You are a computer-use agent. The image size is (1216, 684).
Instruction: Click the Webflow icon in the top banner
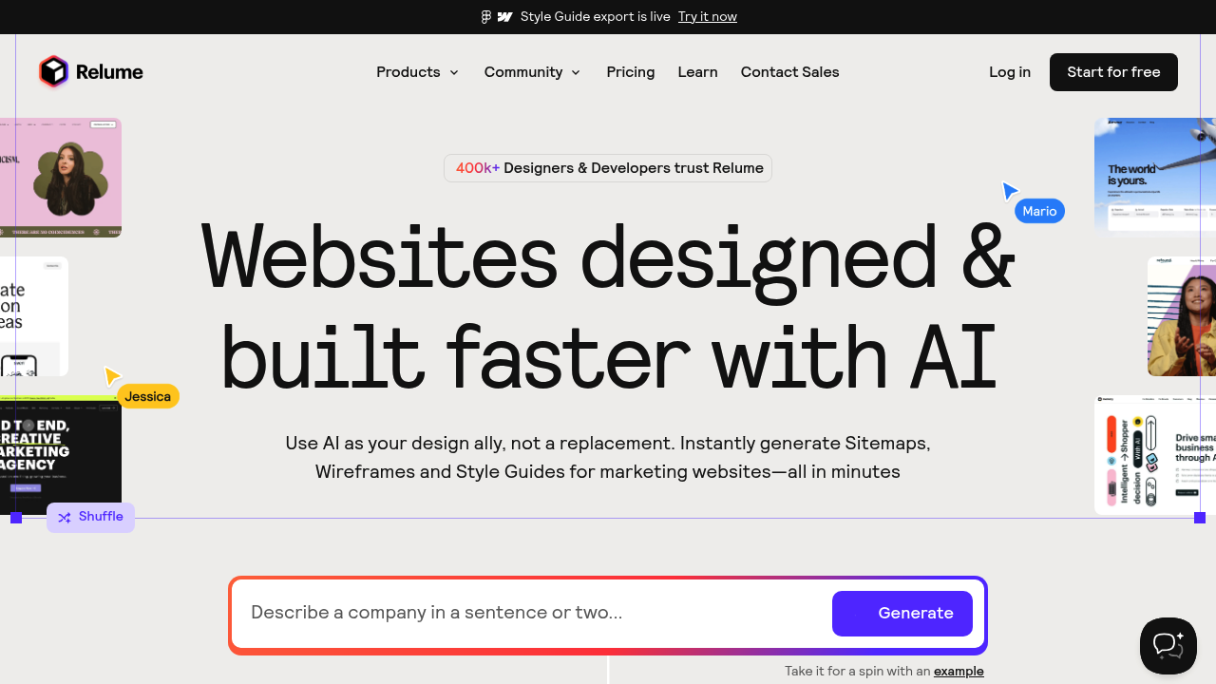pos(504,16)
